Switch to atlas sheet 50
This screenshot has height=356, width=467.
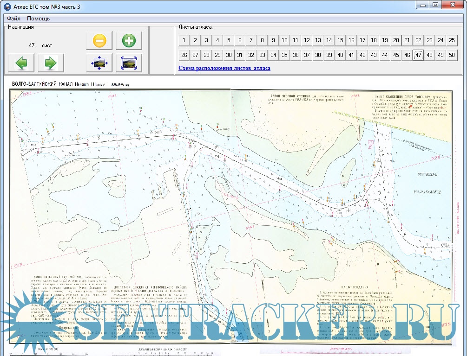[452, 55]
